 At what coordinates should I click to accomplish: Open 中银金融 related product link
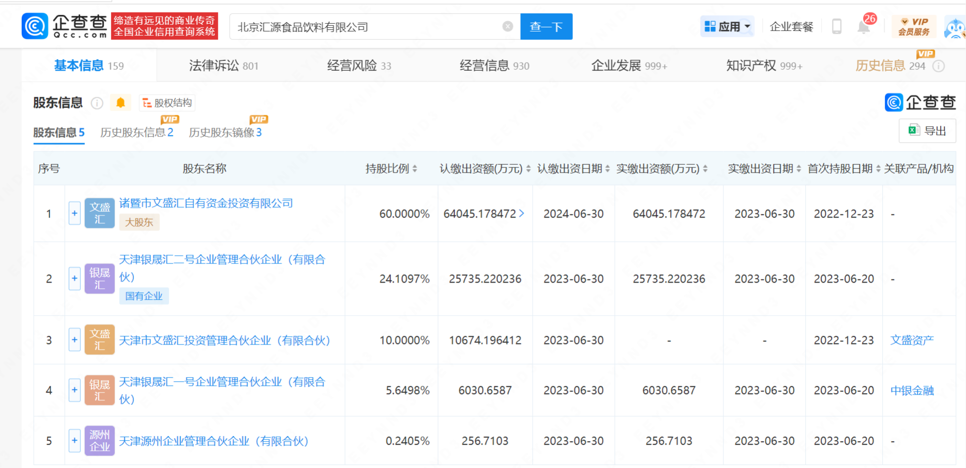pyautogui.click(x=912, y=391)
